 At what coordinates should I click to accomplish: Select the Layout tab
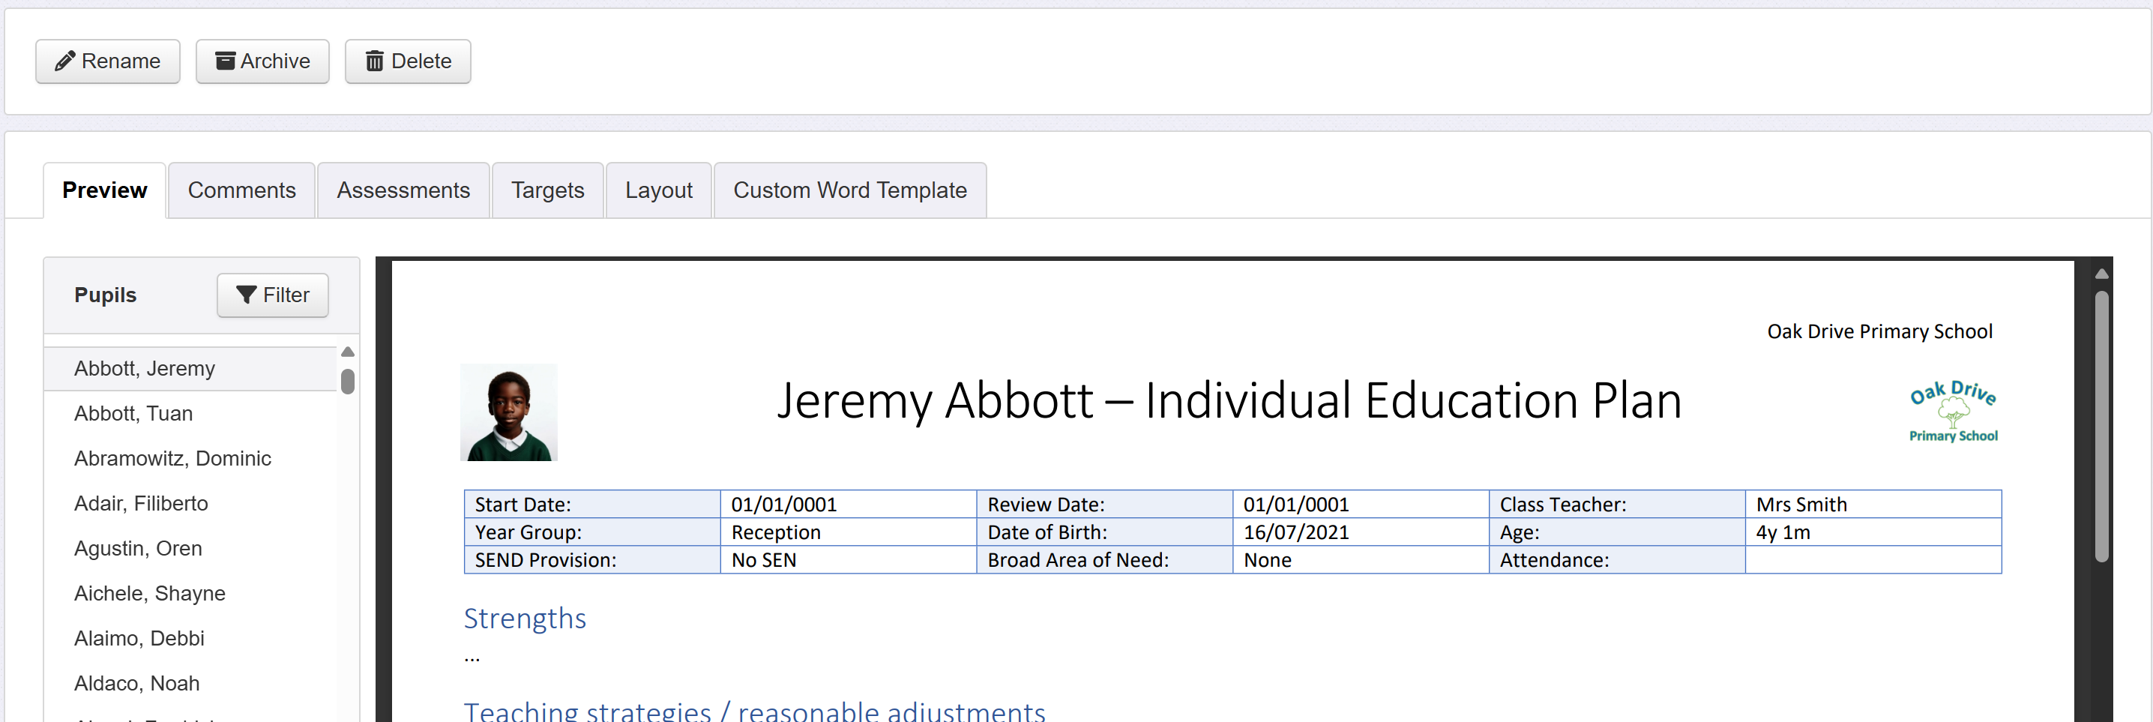(659, 190)
